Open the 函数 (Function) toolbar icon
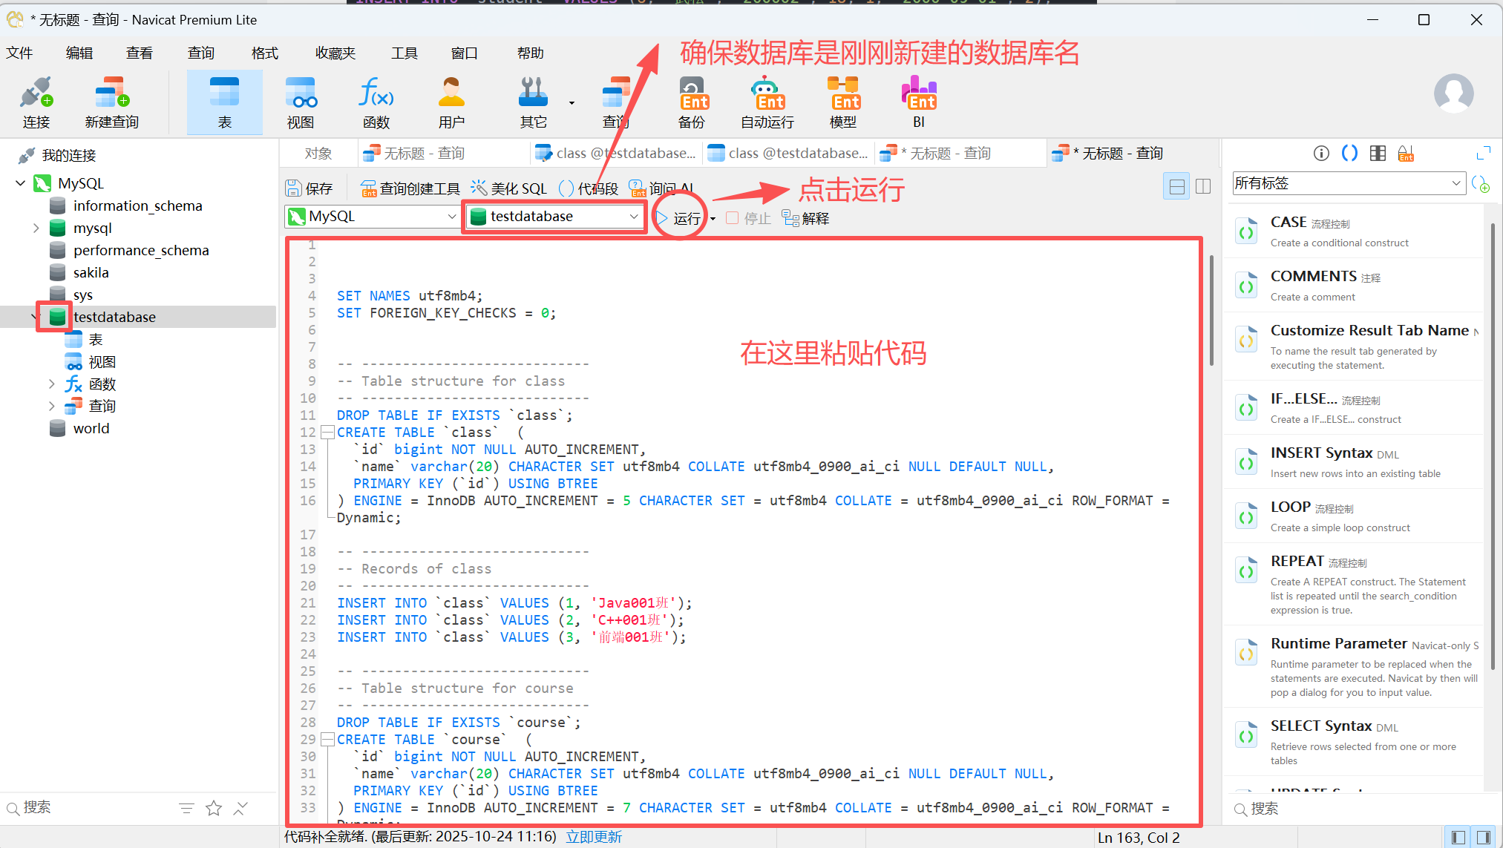Screen dimensions: 1503x848 [376, 102]
